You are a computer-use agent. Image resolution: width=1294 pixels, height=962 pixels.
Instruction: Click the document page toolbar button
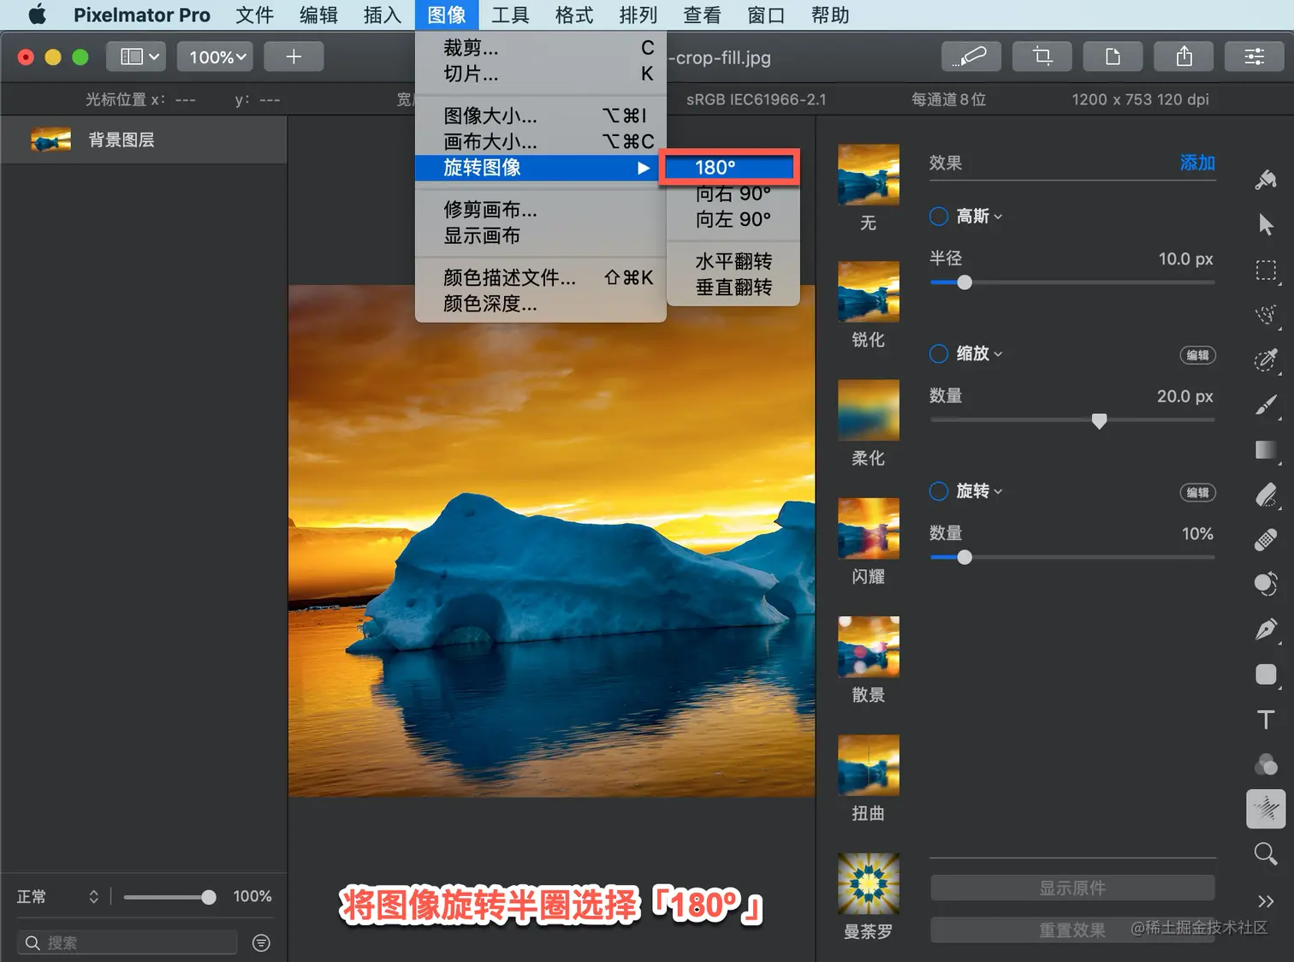(x=1113, y=56)
